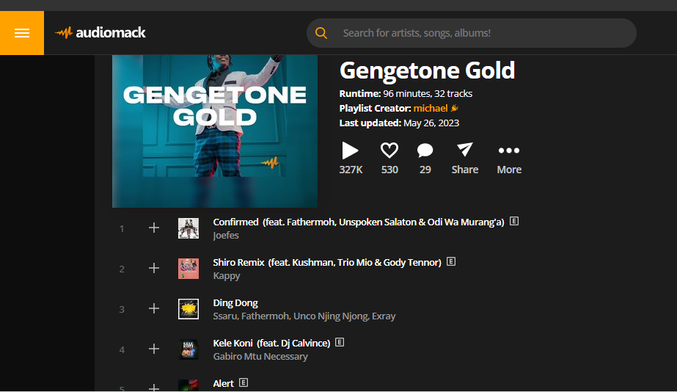Click the 530 favorites count
Image resolution: width=677 pixels, height=392 pixels.
point(389,170)
